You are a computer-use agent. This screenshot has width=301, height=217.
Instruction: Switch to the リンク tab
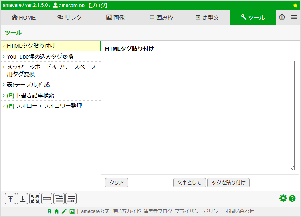tap(69, 18)
